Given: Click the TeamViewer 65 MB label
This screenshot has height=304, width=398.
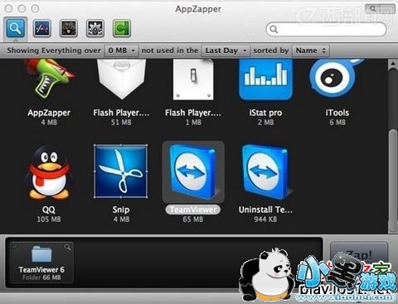Looking at the screenshot, I should coord(193,220).
